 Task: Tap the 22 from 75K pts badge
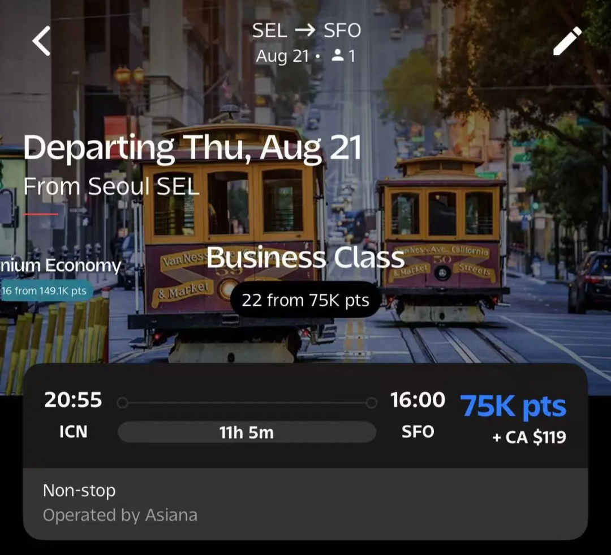point(305,300)
